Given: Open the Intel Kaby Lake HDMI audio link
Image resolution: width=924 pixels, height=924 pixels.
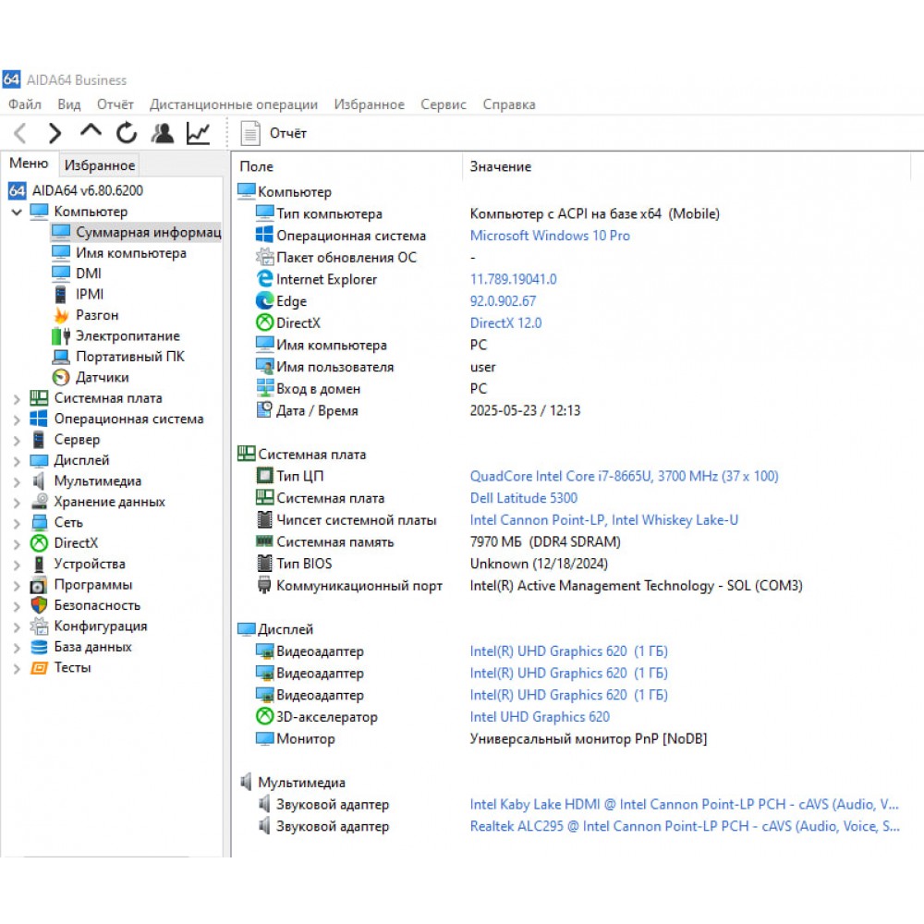Looking at the screenshot, I should tap(684, 805).
